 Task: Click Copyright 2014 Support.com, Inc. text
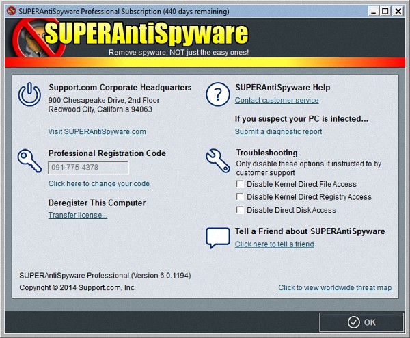click(x=77, y=287)
